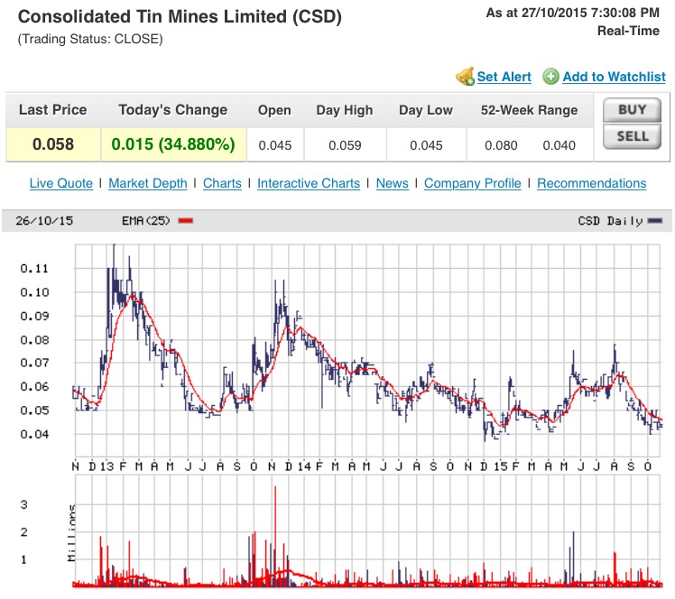Click the Millions volume axis label
Viewport: 675px width, 599px height.
[x=71, y=533]
